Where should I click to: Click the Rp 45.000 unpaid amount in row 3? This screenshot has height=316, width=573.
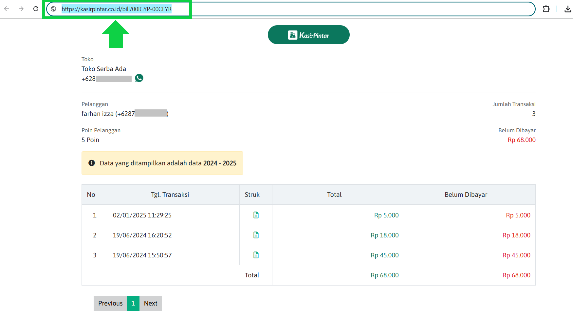point(516,255)
